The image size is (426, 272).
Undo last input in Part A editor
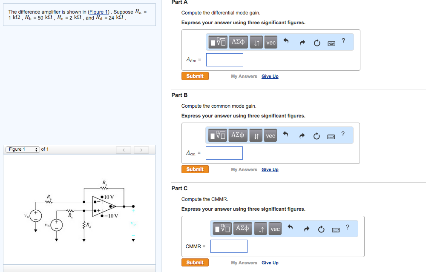coord(286,41)
